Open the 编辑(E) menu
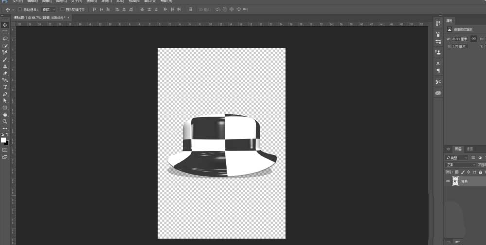This screenshot has height=245, width=486. tap(32, 1)
